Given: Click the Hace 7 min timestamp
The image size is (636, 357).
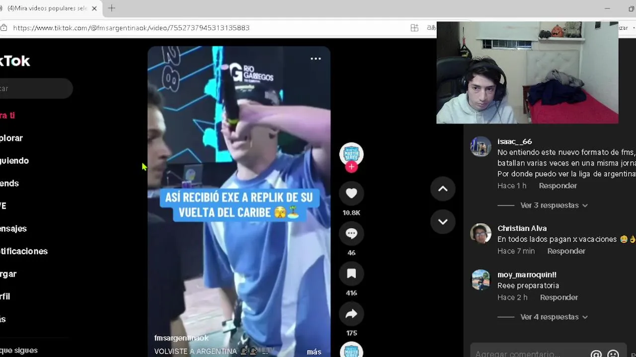Looking at the screenshot, I should pyautogui.click(x=516, y=251).
